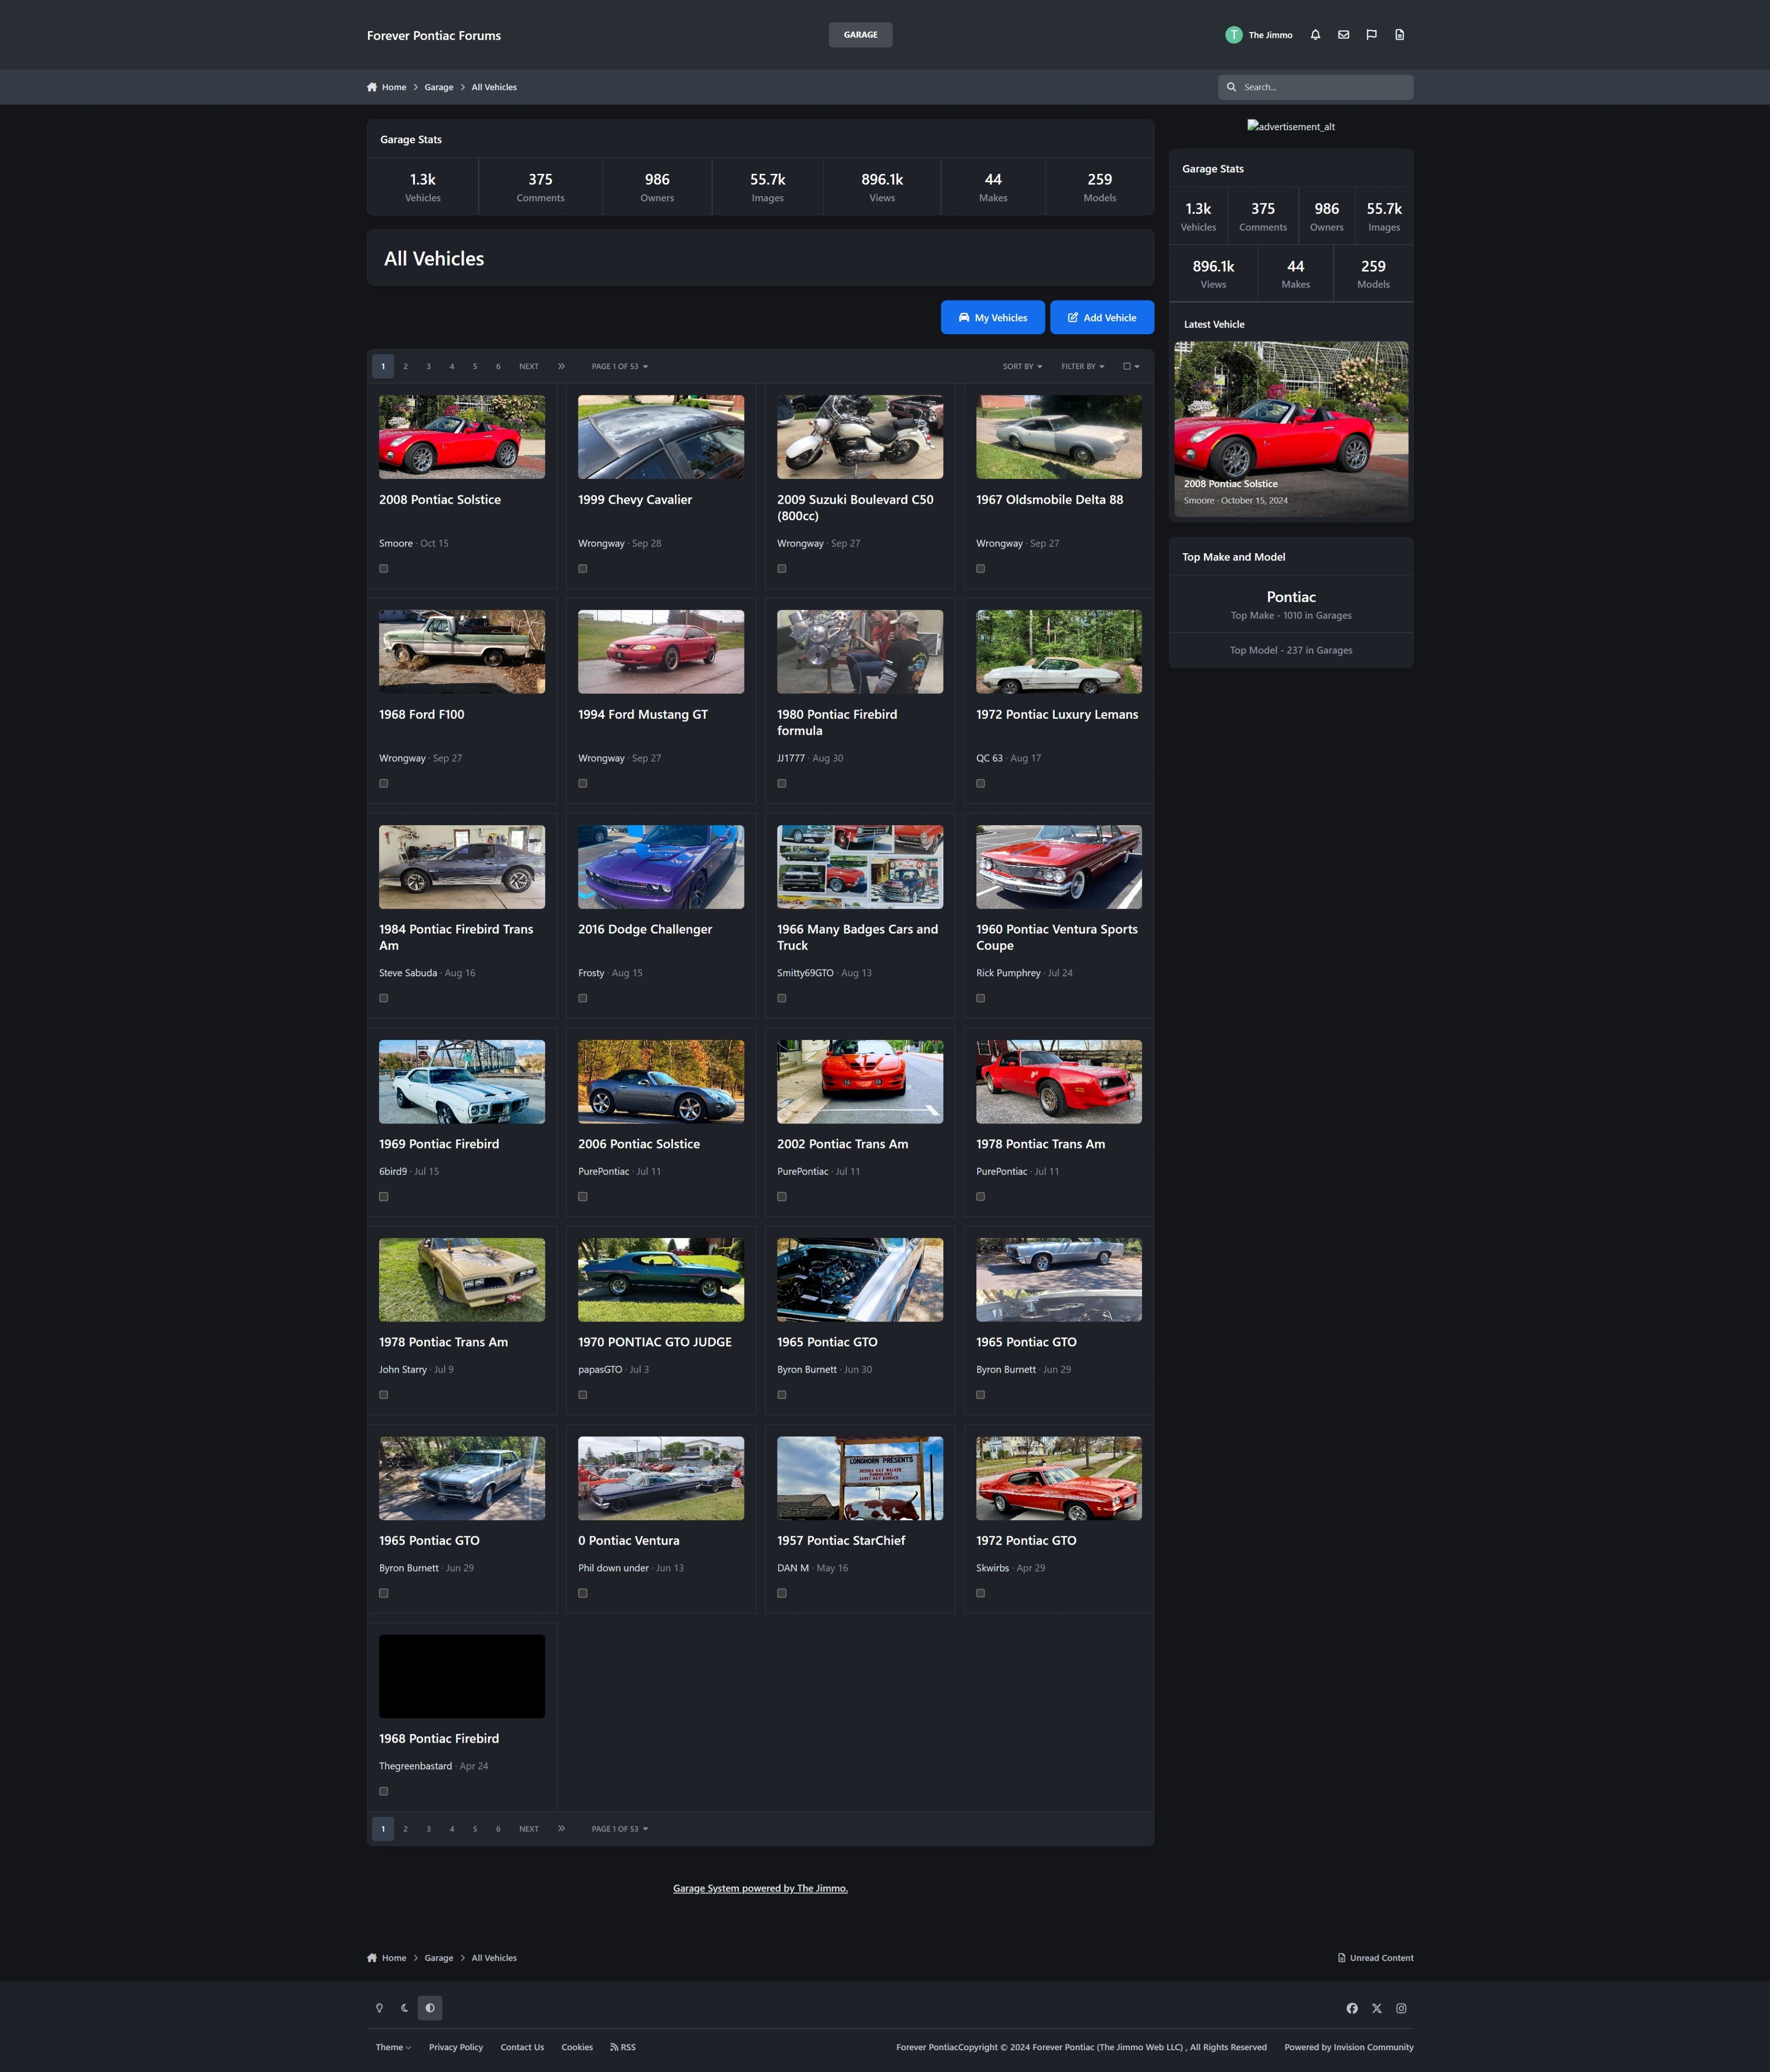Open the Contact Us link
This screenshot has width=1770, height=2072.
522,2047
